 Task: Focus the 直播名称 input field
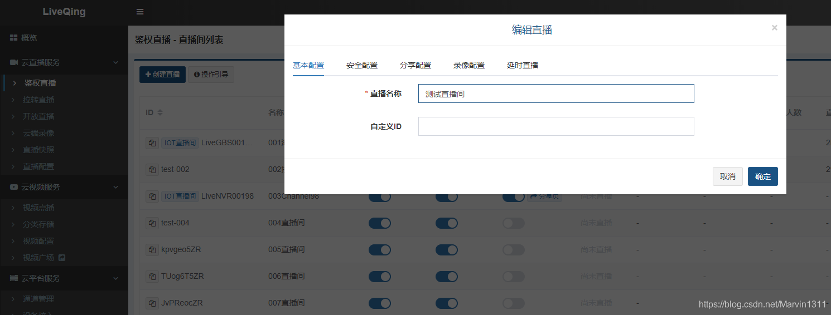click(x=556, y=93)
